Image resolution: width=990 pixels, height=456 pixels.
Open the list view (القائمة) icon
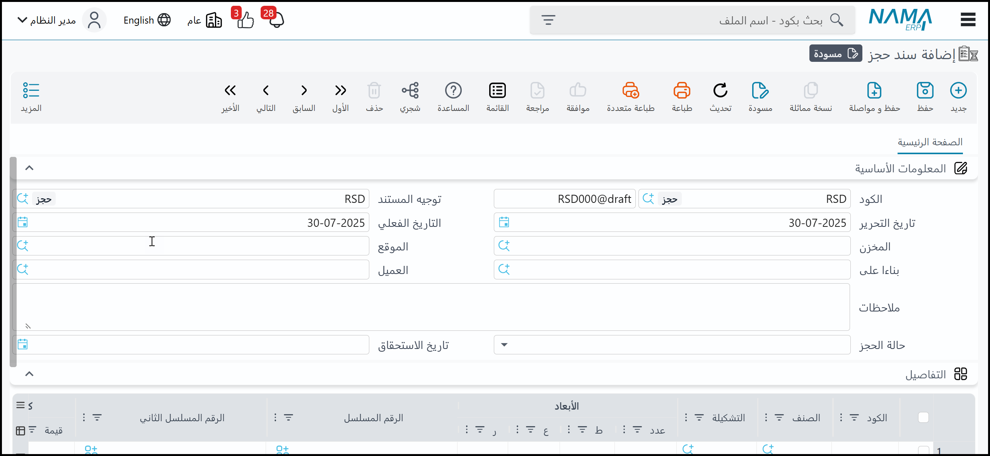497,91
